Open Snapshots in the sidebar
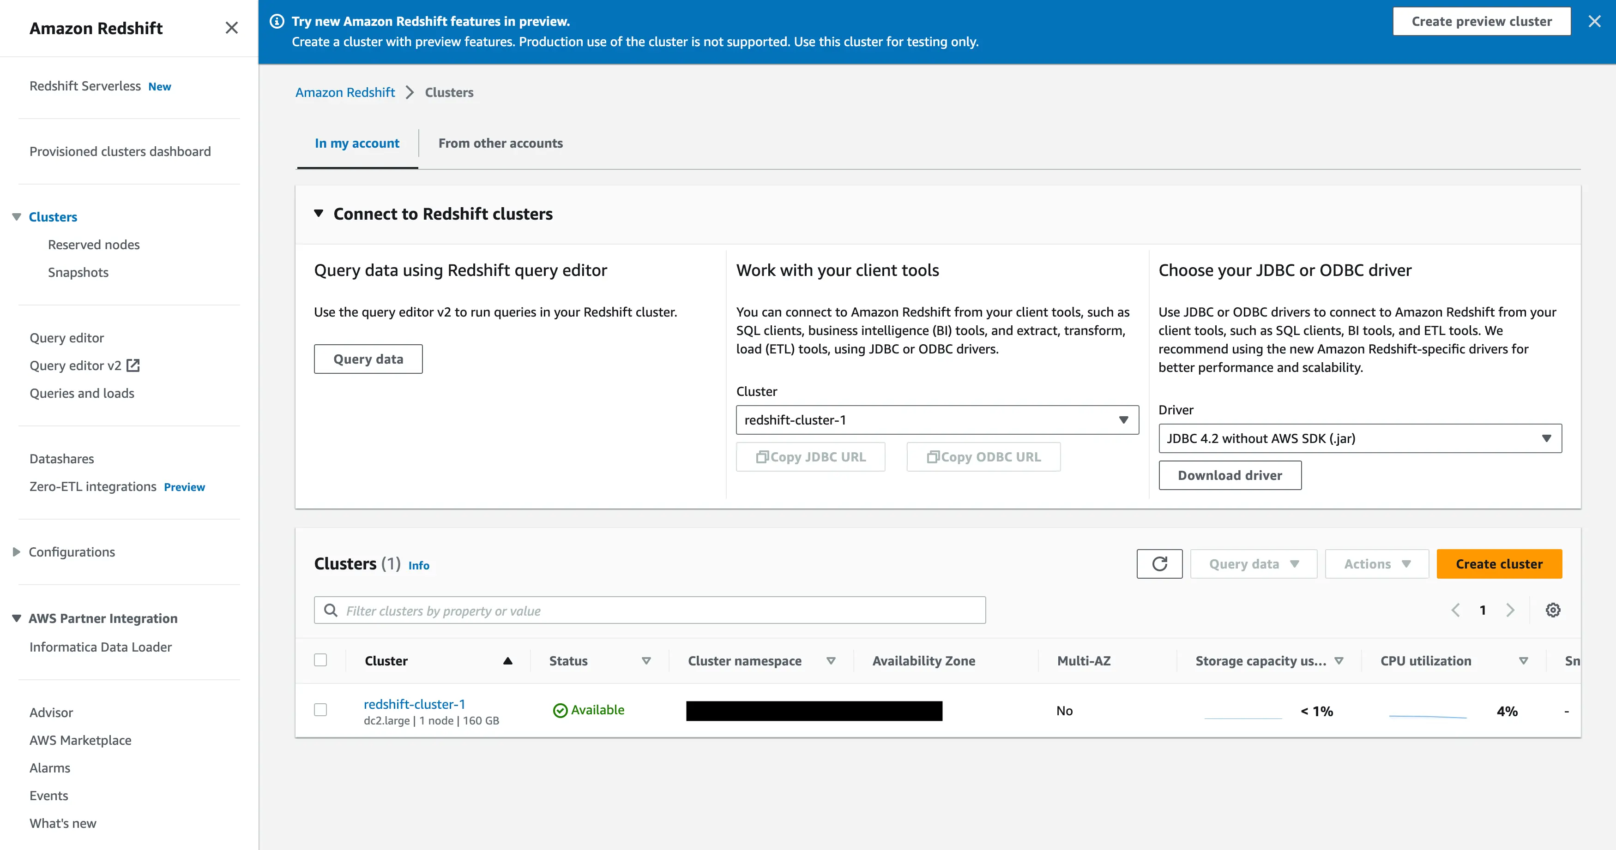The width and height of the screenshot is (1616, 850). 78,272
